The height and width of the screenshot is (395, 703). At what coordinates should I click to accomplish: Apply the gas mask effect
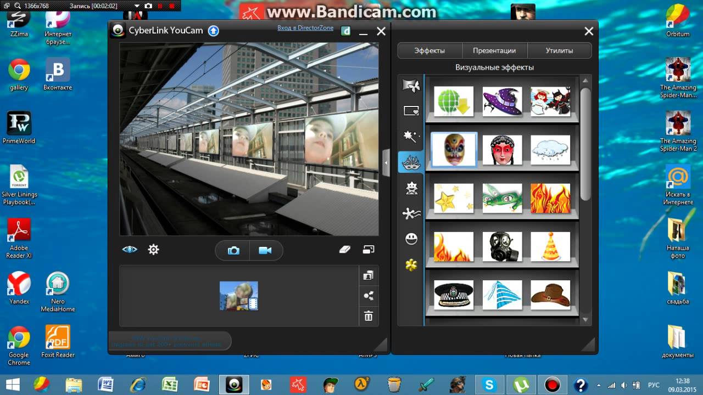[502, 246]
